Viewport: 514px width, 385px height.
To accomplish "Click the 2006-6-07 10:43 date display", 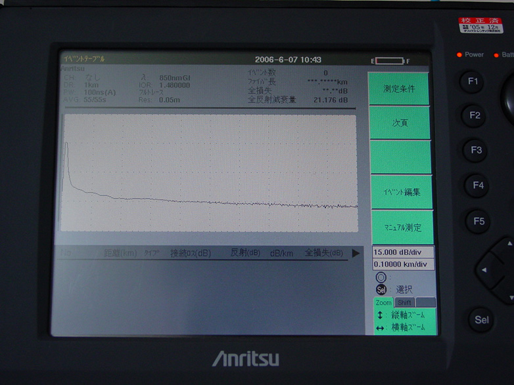I will (288, 60).
